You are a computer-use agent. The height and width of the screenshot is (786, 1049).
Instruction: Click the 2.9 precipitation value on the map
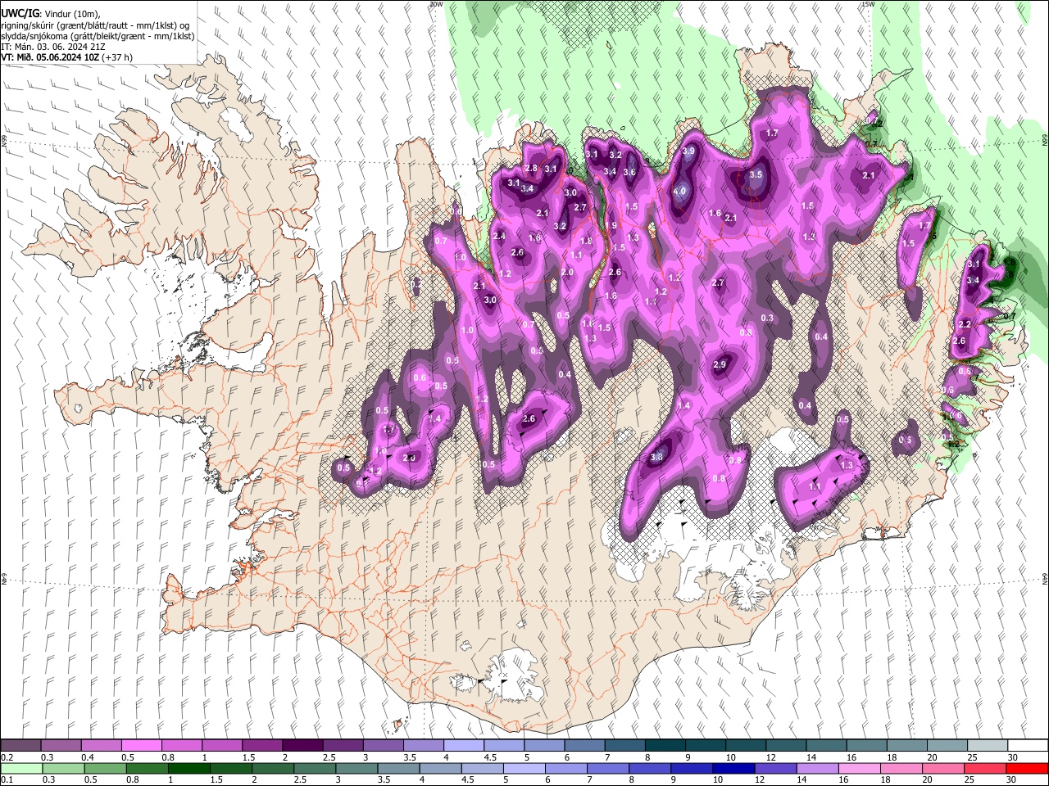tap(720, 364)
